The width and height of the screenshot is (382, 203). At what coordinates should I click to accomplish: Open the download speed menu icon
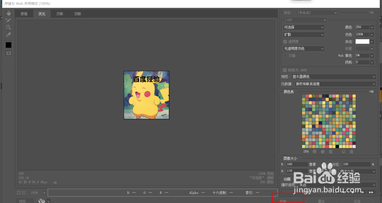55,182
